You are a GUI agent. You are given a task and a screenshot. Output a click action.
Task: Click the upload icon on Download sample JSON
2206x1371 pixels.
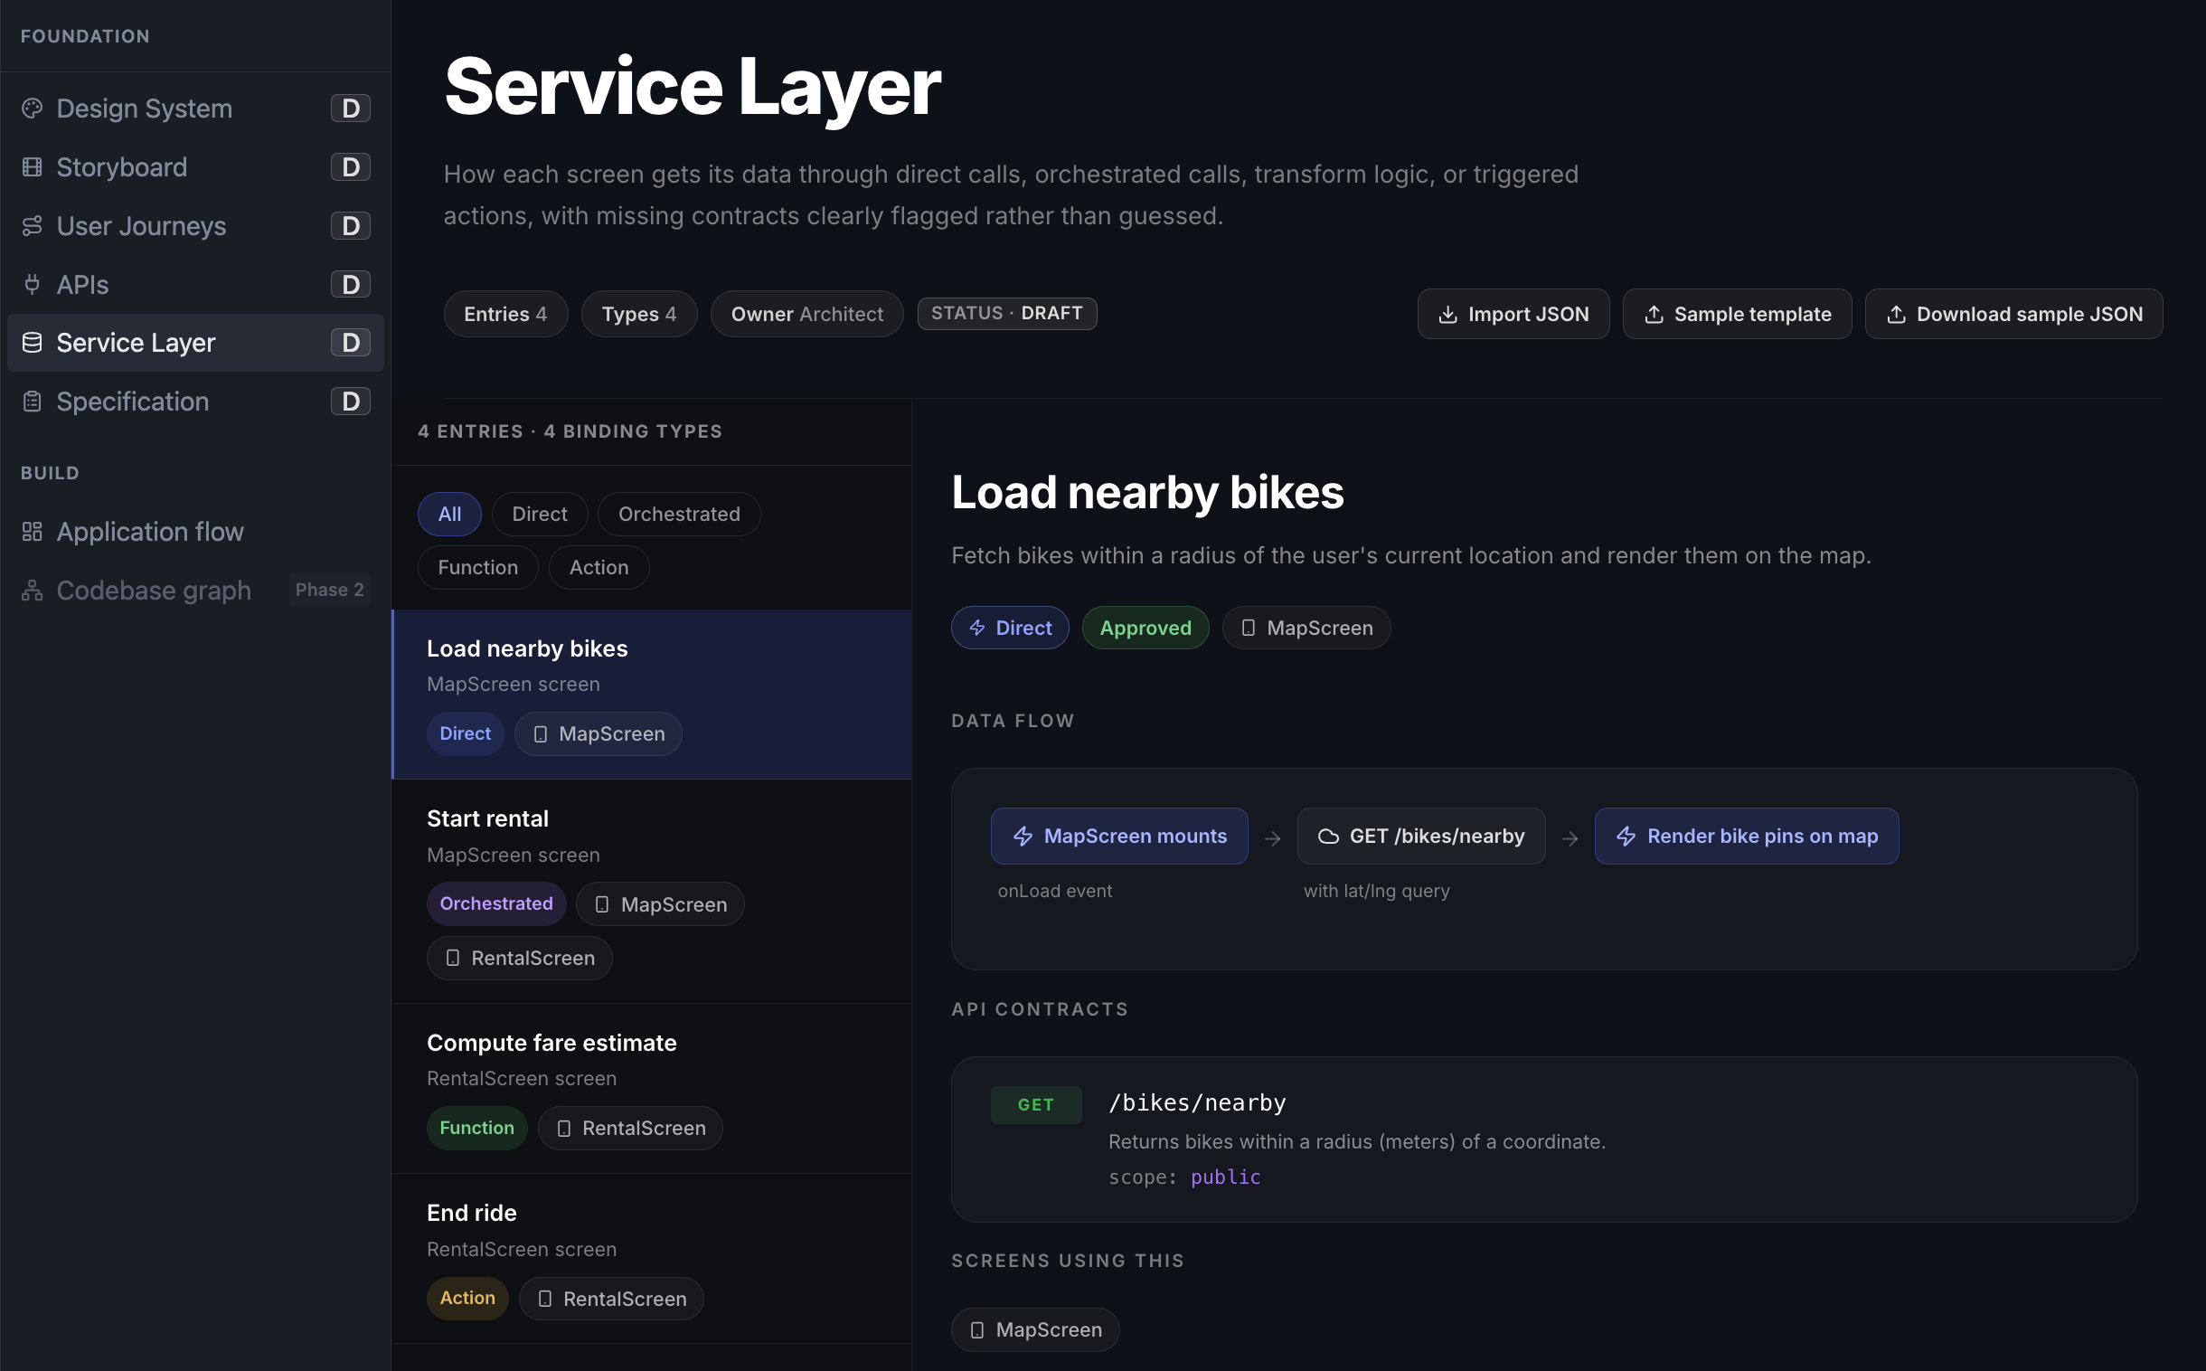(x=1896, y=315)
